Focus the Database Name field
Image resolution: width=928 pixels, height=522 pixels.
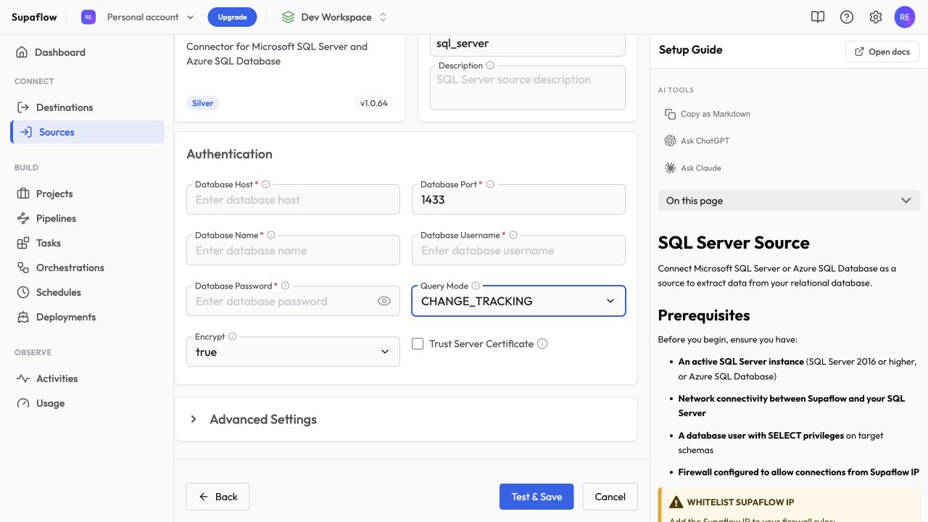tap(293, 250)
